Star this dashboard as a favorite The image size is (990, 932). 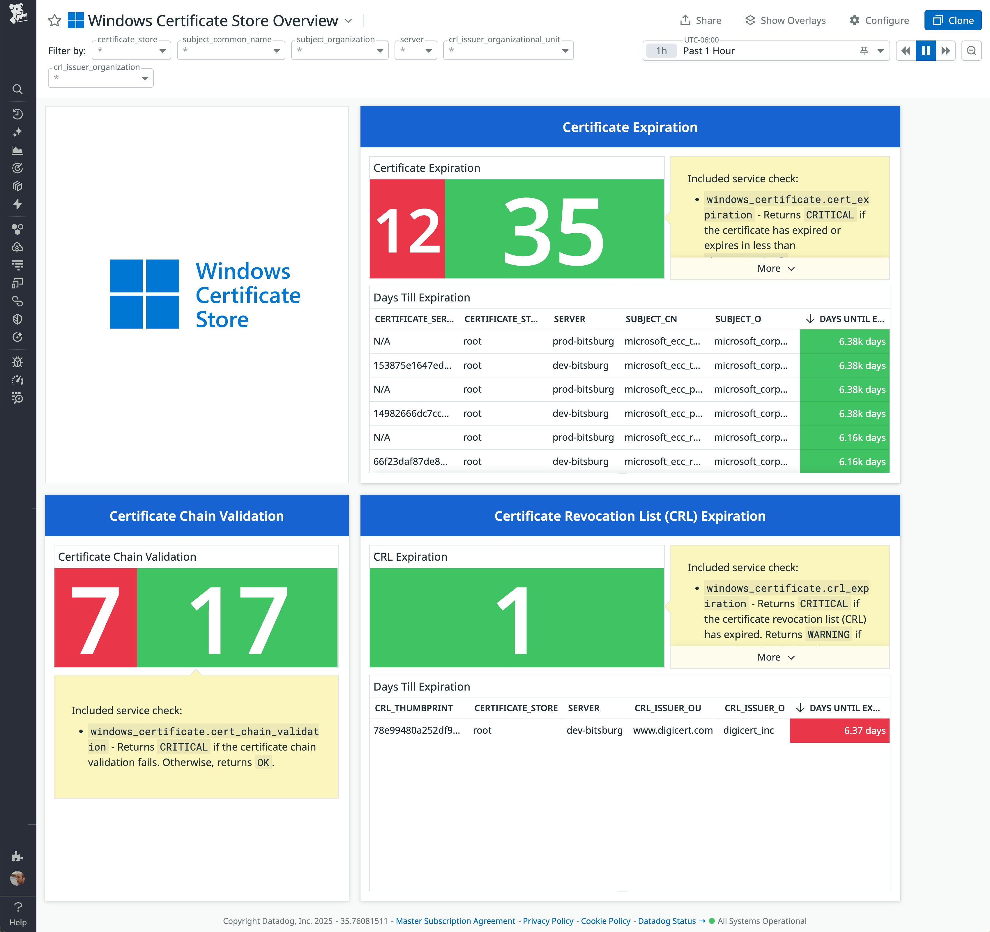(54, 21)
